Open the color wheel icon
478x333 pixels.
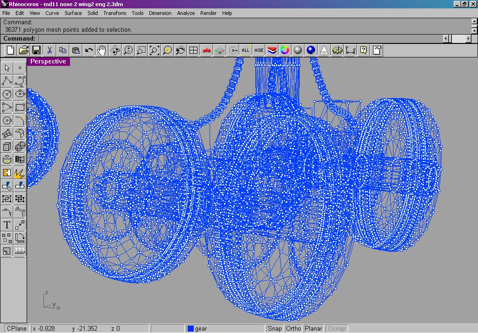coord(285,50)
